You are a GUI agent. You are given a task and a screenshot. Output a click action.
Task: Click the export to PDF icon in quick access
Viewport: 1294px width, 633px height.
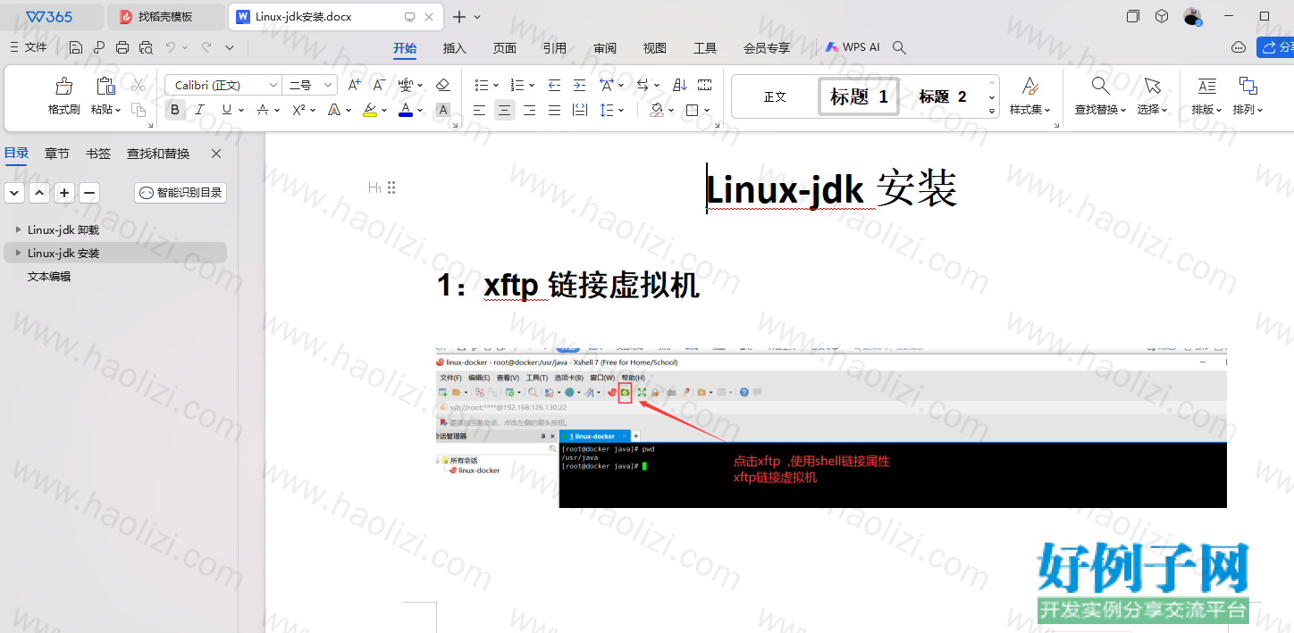[x=99, y=47]
